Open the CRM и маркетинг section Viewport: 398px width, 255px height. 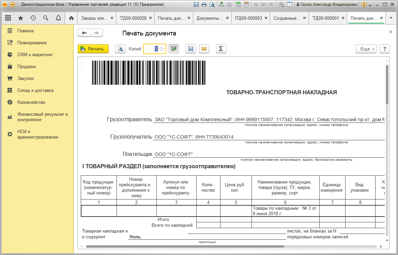37,54
